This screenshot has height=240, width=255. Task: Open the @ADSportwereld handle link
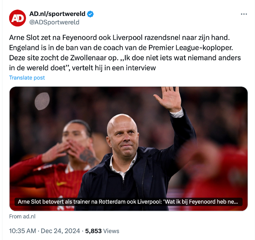(x=54, y=22)
